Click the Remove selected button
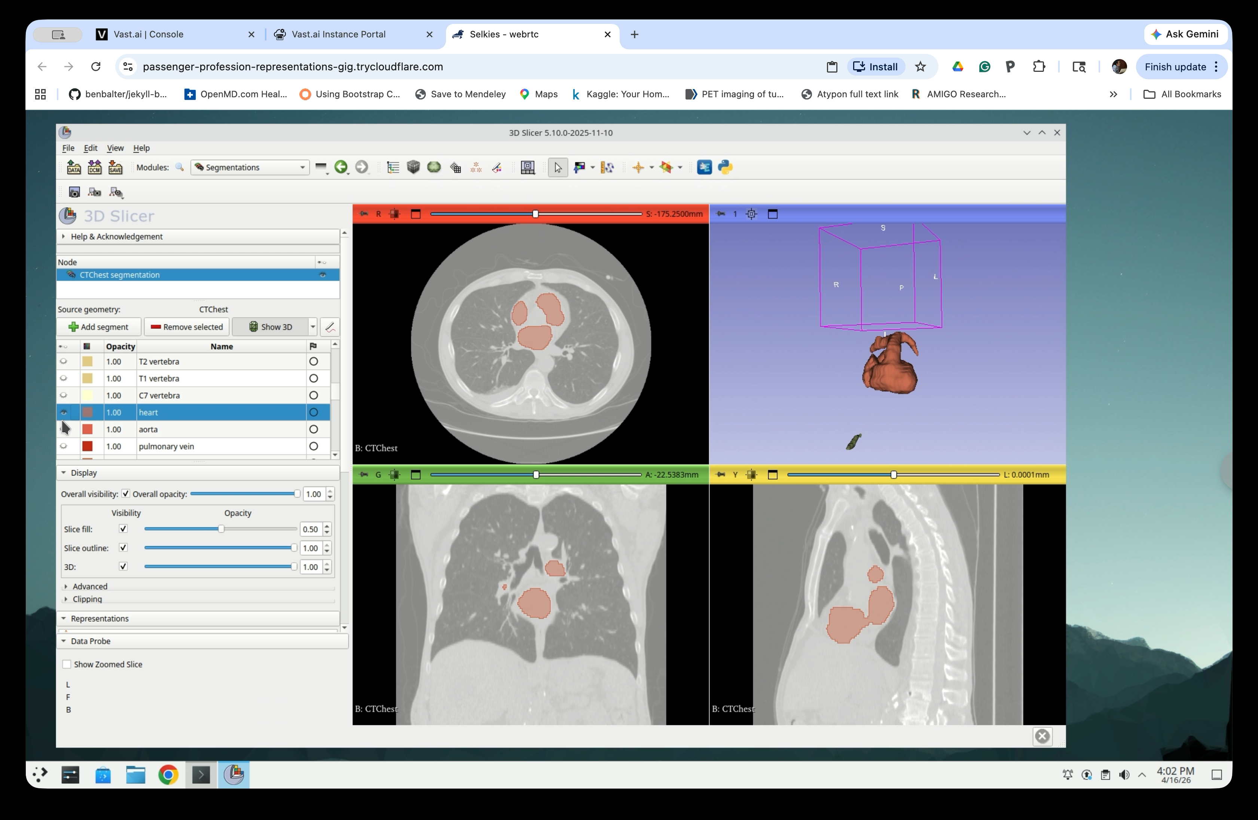1258x820 pixels. (x=186, y=327)
